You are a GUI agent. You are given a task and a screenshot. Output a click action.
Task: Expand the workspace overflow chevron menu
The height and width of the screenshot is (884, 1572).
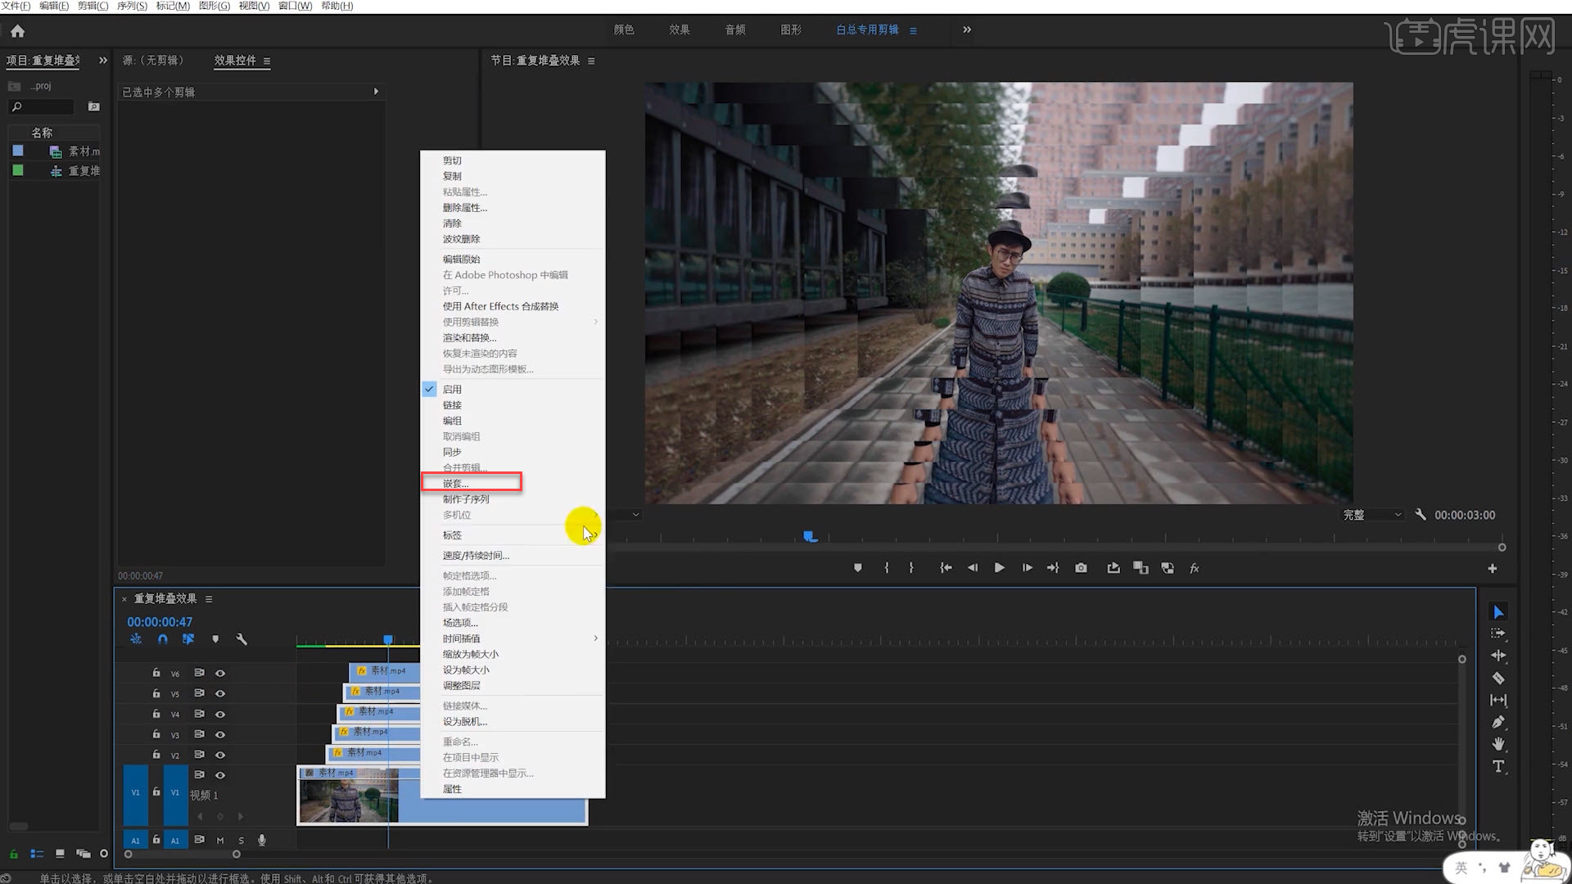pos(967,29)
